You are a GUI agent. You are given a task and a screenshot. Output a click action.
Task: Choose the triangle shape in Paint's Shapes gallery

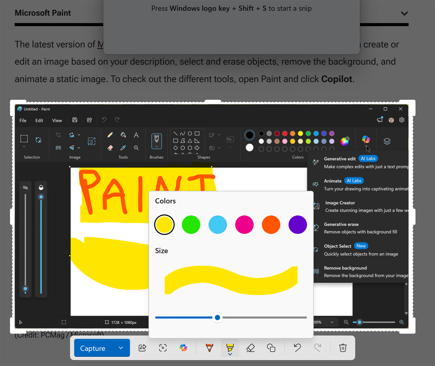[190, 141]
